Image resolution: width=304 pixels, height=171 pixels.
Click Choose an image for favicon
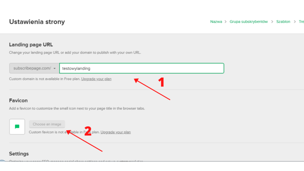[47, 124]
